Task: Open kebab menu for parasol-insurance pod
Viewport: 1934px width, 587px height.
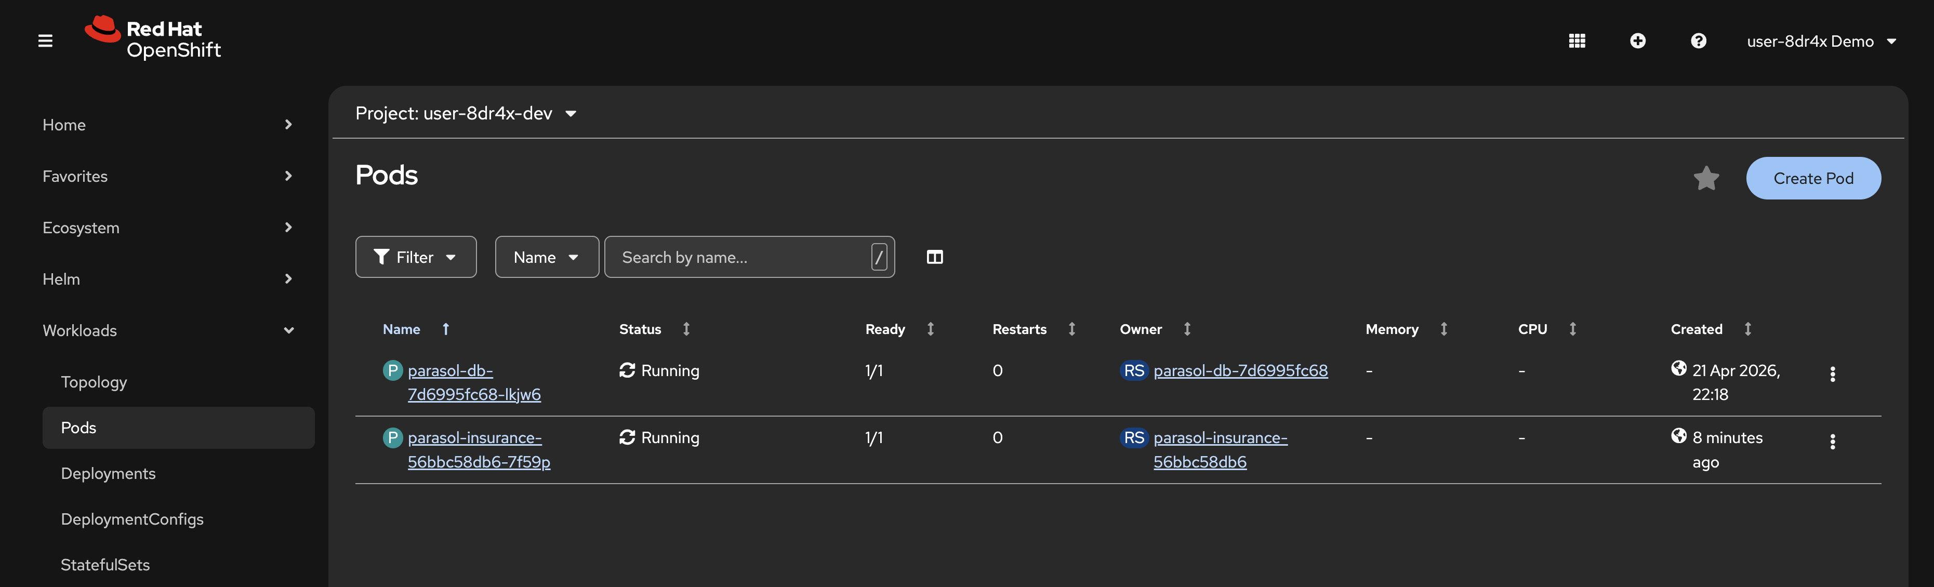Action: tap(1832, 442)
